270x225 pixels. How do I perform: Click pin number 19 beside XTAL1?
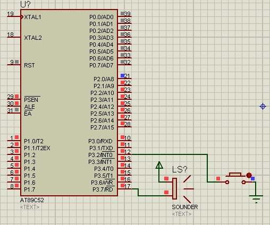pyautogui.click(x=11, y=14)
